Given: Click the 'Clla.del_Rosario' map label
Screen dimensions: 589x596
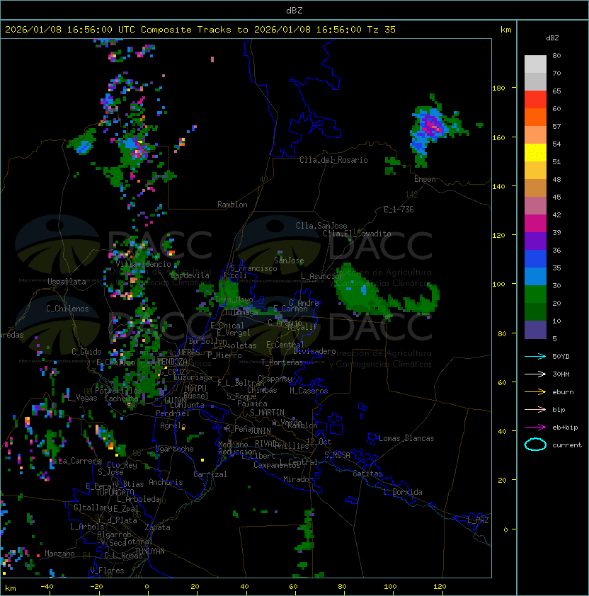Looking at the screenshot, I should (x=333, y=160).
